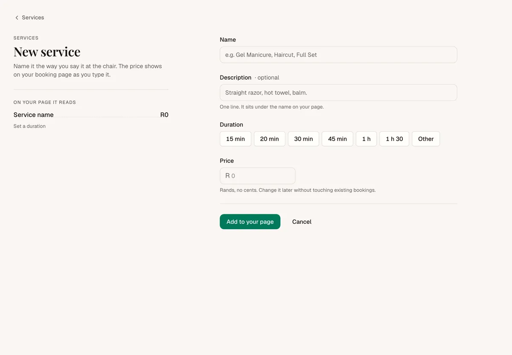
Task: Click the 'Rands, no cents' helper text
Action: click(x=298, y=190)
